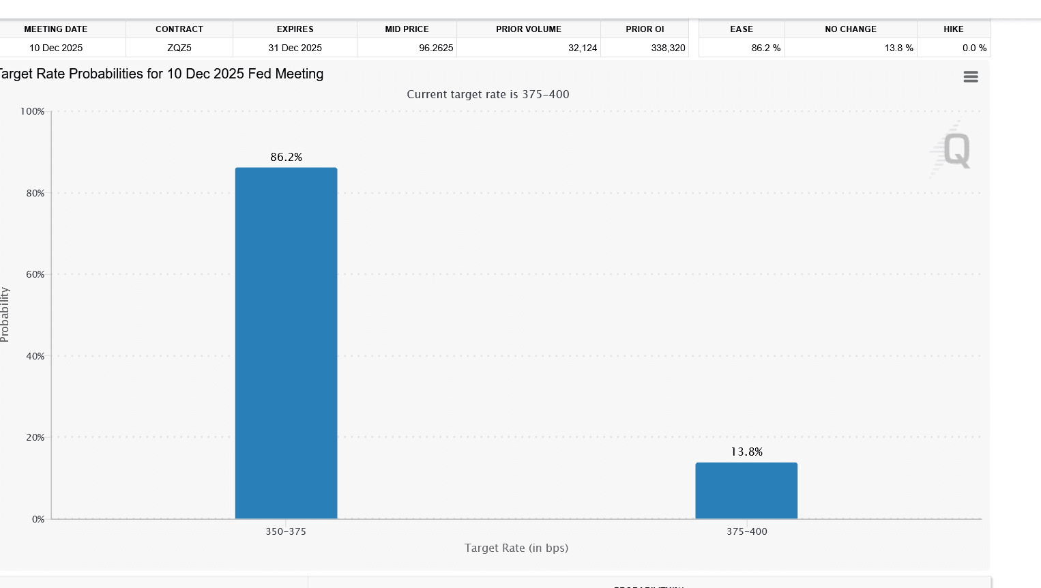Click the Q watermark logo on the chart

[x=952, y=149]
